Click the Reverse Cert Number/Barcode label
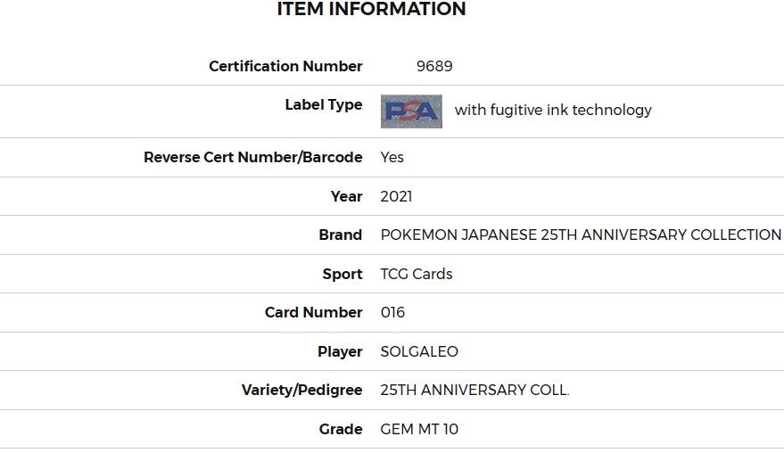The image size is (784, 453). pyautogui.click(x=253, y=157)
